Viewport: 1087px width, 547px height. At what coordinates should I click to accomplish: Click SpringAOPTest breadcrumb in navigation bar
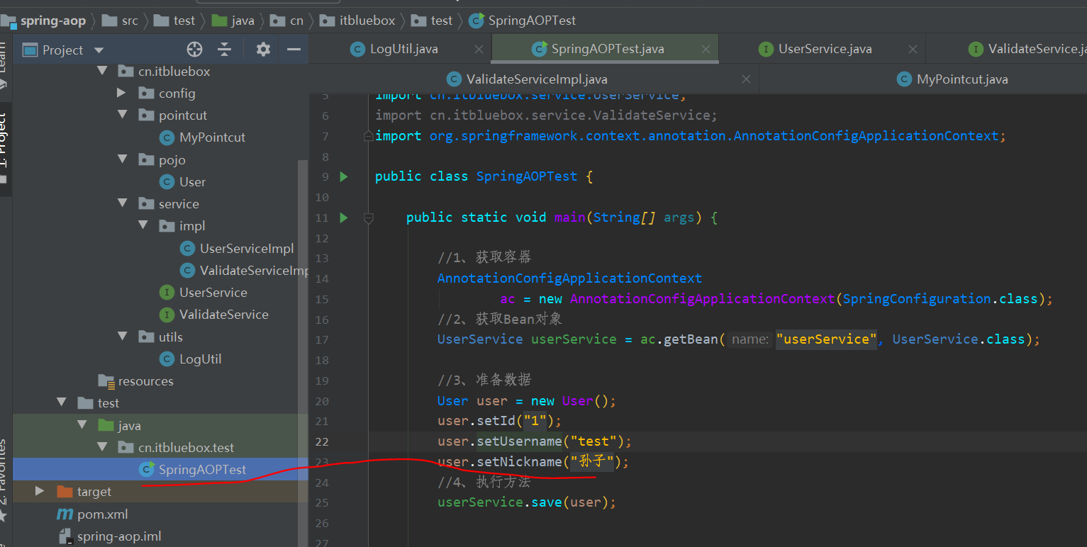click(x=532, y=21)
